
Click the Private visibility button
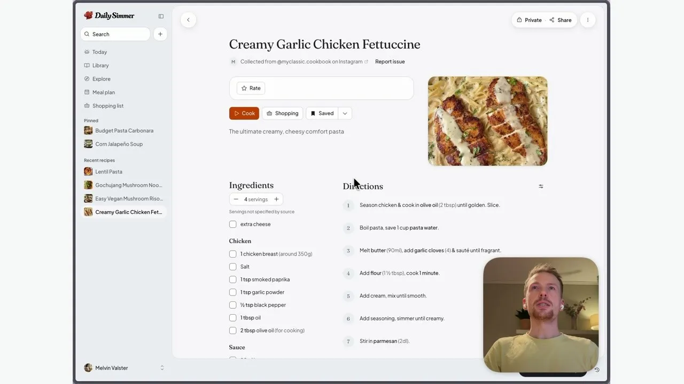click(529, 20)
